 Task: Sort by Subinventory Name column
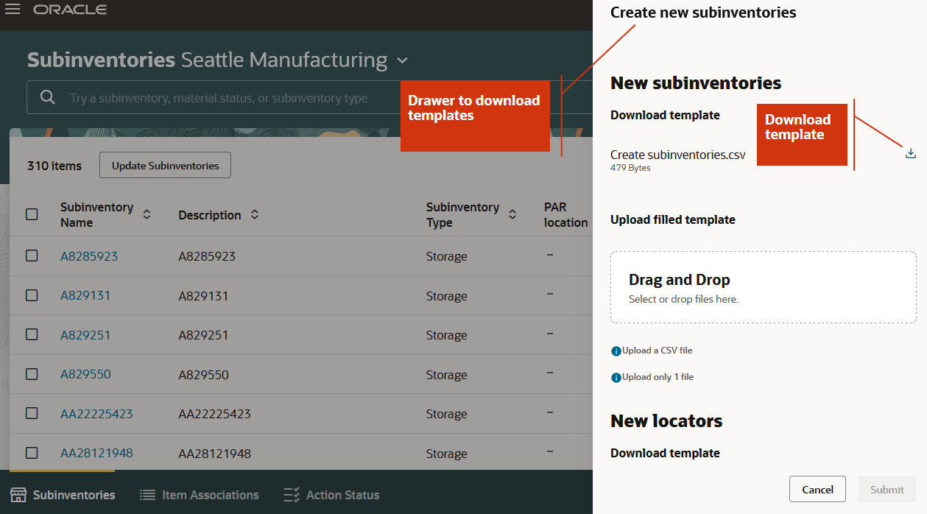[147, 214]
